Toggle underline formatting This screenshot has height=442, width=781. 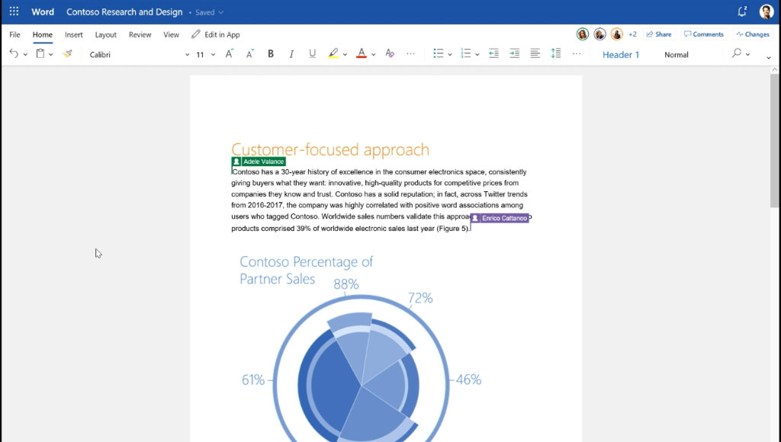tap(312, 54)
